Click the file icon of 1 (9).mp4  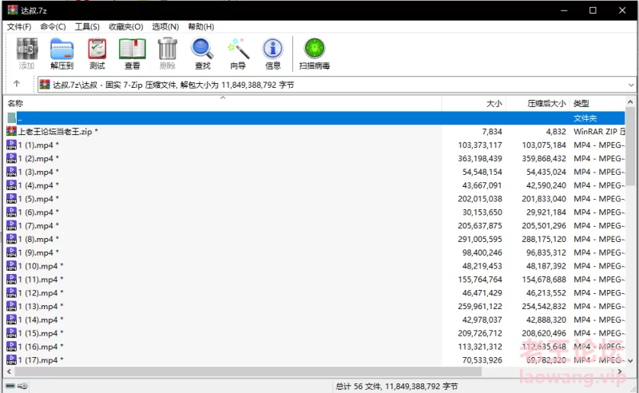coord(11,252)
